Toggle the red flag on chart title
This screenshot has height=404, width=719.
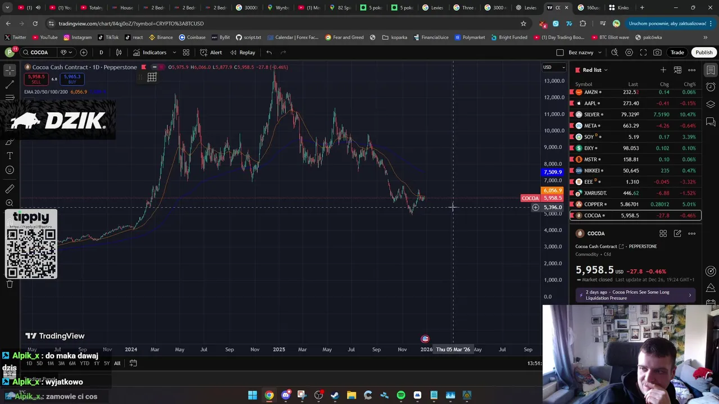point(144,67)
